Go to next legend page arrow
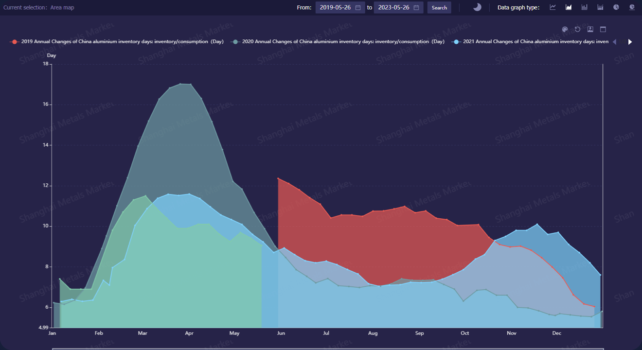The image size is (642, 350). [x=630, y=42]
